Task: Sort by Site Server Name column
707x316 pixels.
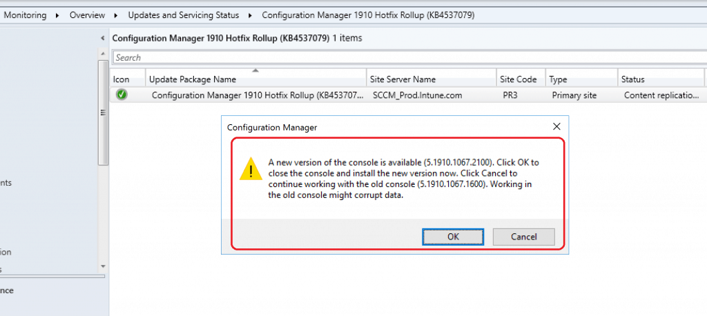Action: tap(431, 79)
